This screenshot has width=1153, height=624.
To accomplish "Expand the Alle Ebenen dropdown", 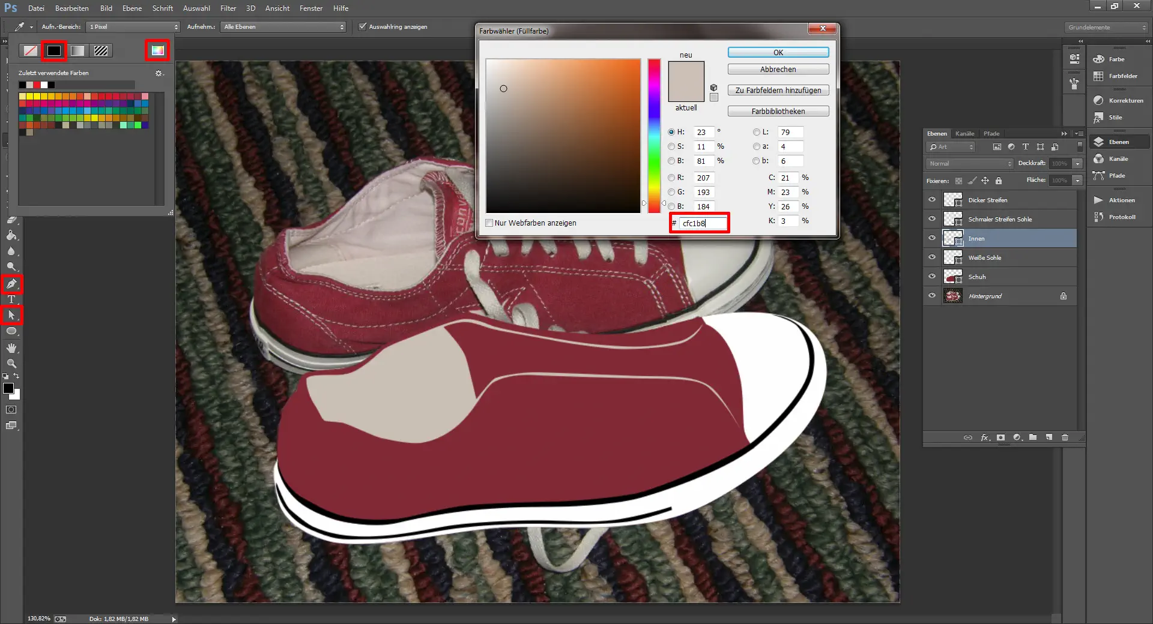I will pos(283,27).
